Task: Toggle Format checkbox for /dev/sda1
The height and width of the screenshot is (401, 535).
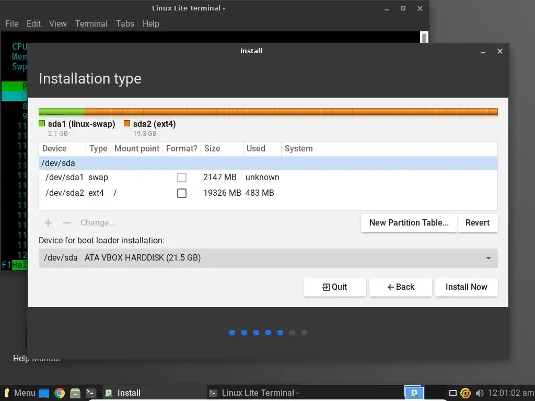Action: (x=182, y=178)
